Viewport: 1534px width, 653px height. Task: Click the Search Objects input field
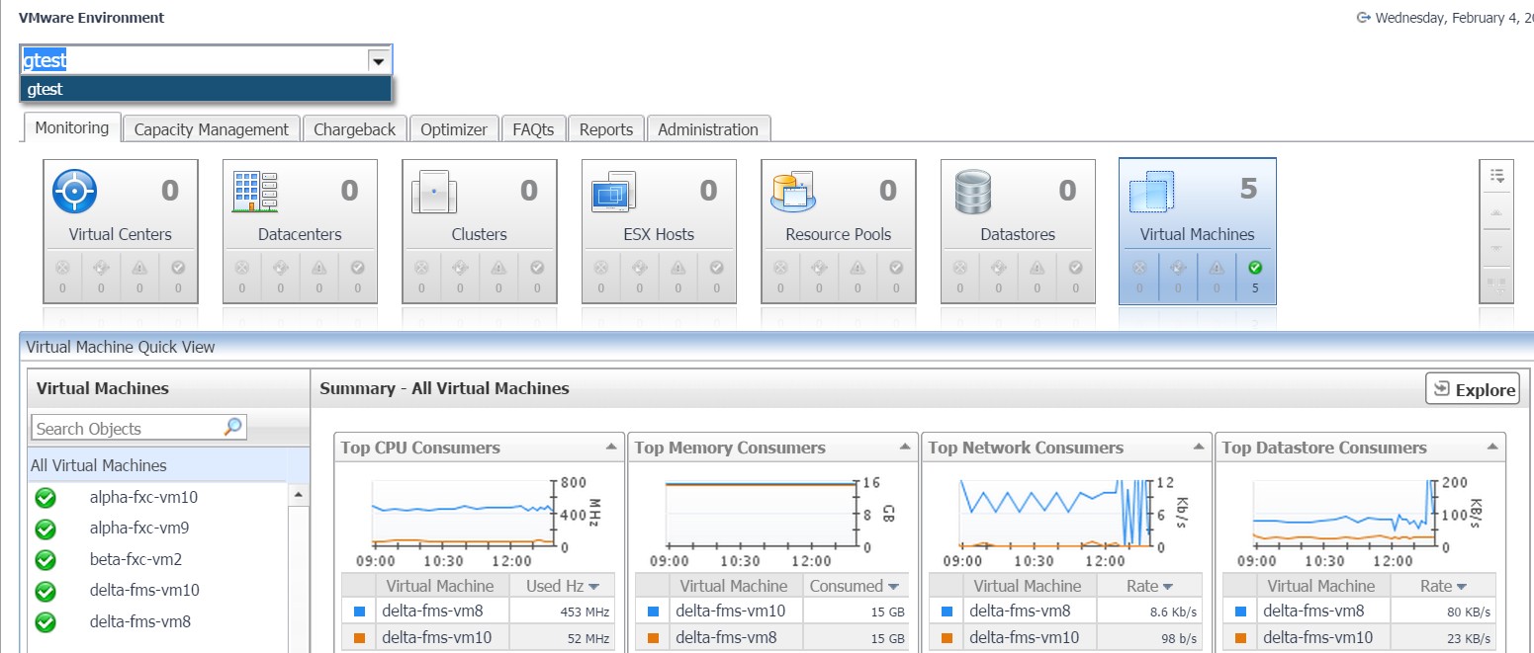[128, 428]
